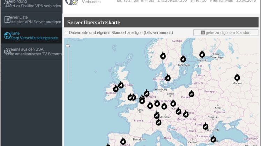Select the server marker right of Deutschland label
Viewport: 261px width, 146px height.
pos(173,103)
